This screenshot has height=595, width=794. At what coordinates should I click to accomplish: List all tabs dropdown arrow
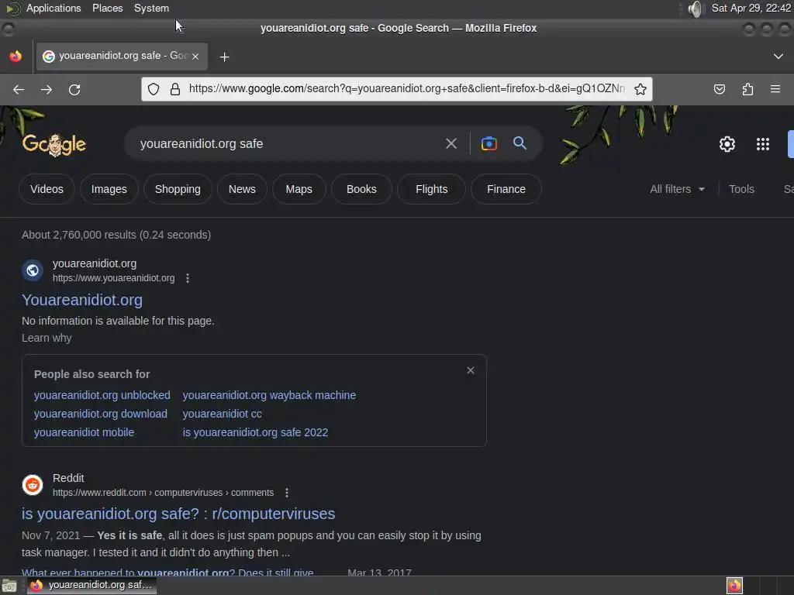(x=778, y=56)
